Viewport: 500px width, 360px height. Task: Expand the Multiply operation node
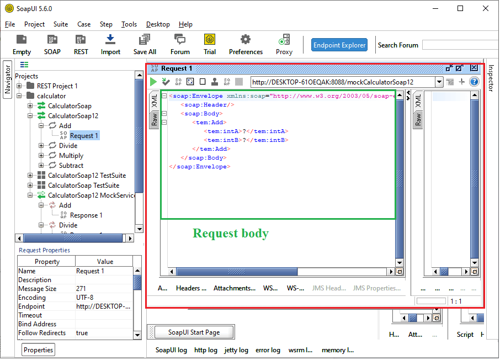click(41, 155)
